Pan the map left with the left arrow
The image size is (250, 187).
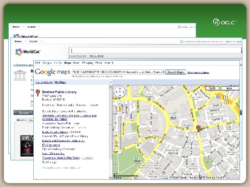tap(116, 92)
